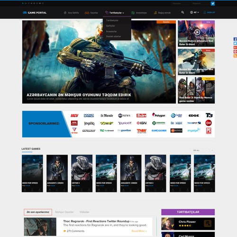Click the Polygon sponsor logo
Viewport: 237px width, 237px height.
tap(159, 115)
